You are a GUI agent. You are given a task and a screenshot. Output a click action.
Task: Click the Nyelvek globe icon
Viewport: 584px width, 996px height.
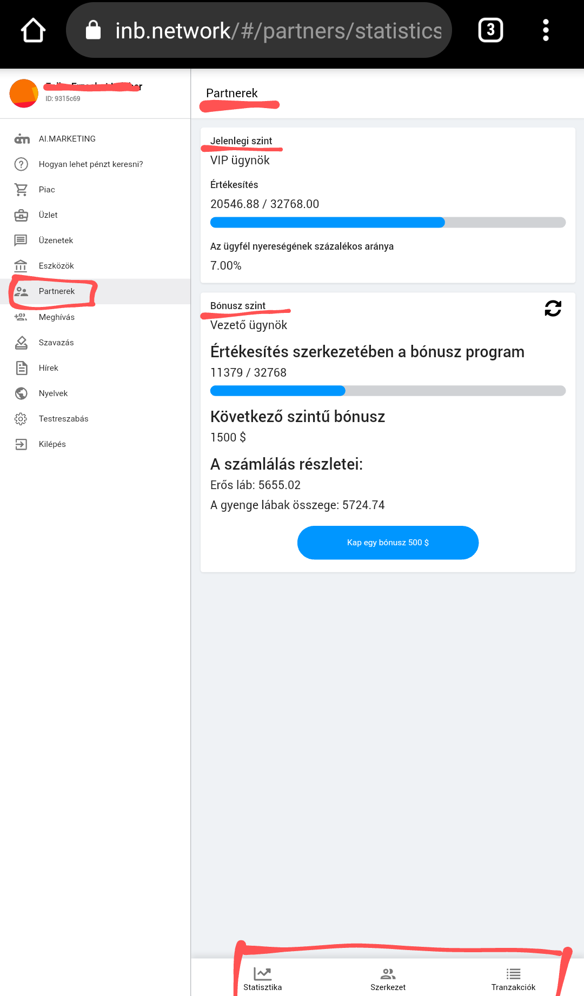[21, 393]
